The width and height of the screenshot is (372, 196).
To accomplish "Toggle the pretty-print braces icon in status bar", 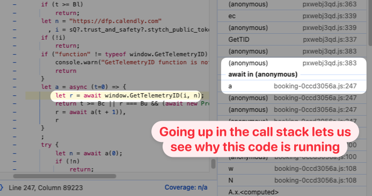I will click(x=1, y=187).
